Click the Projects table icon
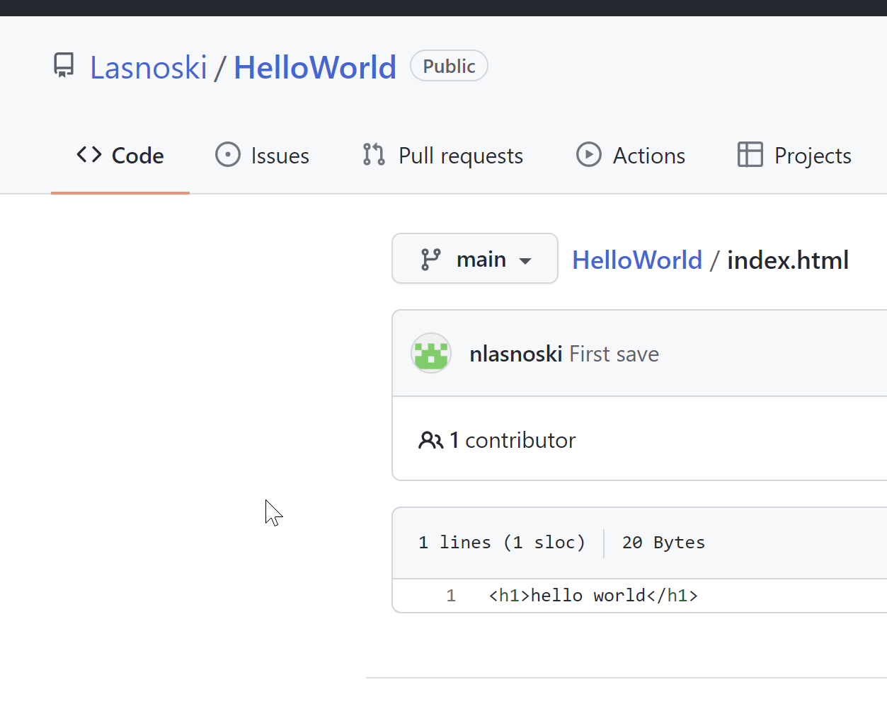The width and height of the screenshot is (887, 711). coord(750,155)
